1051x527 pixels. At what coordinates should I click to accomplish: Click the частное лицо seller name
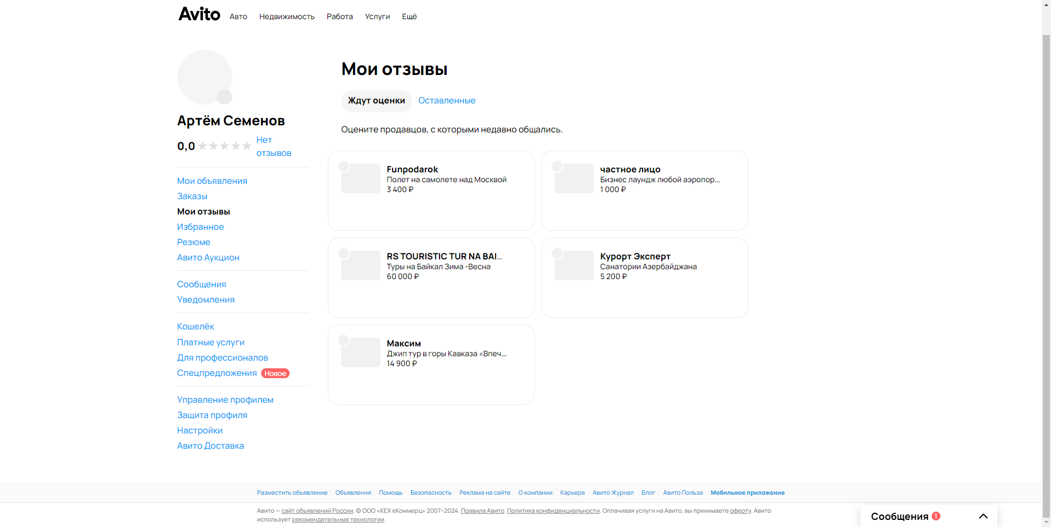click(630, 169)
